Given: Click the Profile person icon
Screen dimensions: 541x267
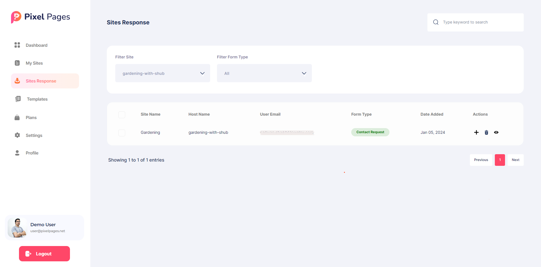Looking at the screenshot, I should [x=17, y=153].
